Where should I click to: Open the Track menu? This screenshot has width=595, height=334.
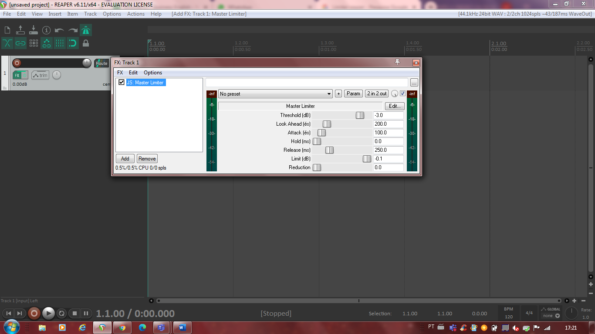coord(91,14)
